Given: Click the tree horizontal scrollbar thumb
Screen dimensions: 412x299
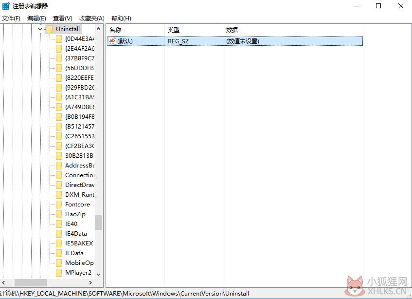Looking at the screenshot, I should coord(31,283).
